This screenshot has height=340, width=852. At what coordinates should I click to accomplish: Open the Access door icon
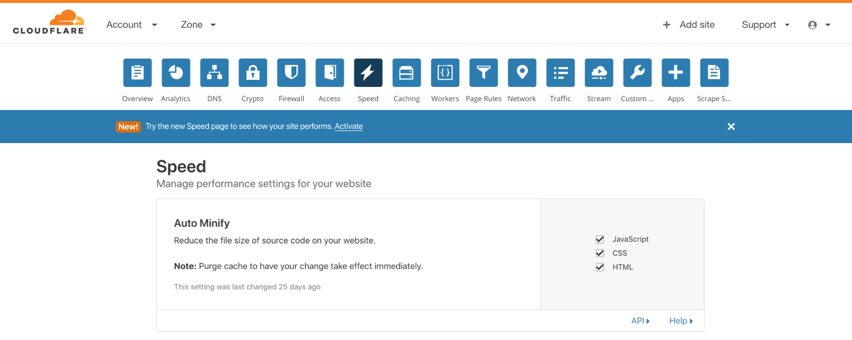[x=330, y=73]
